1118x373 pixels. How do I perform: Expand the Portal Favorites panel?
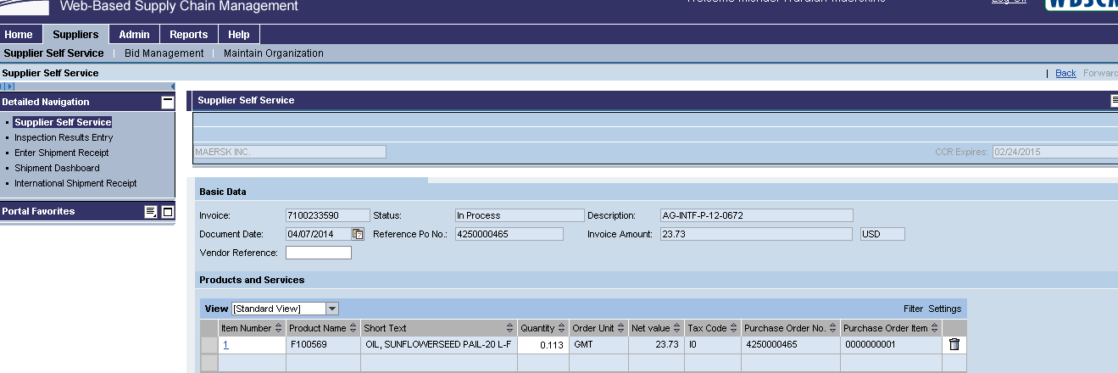pyautogui.click(x=168, y=212)
